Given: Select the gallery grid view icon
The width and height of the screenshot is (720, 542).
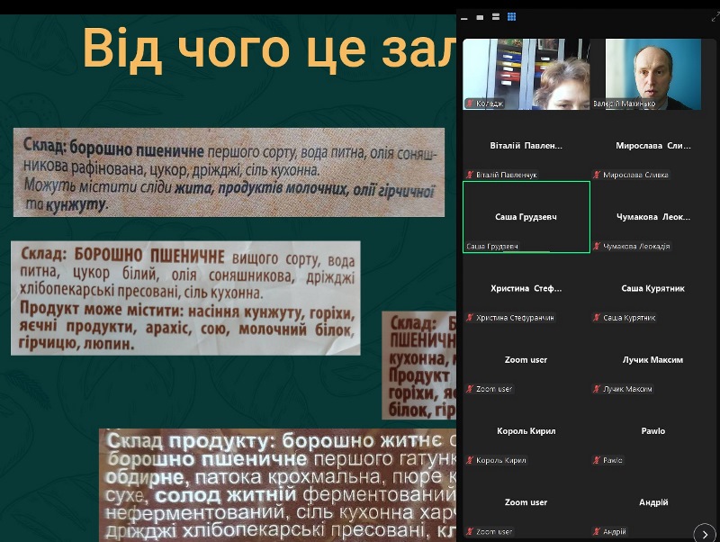Looking at the screenshot, I should click(x=511, y=17).
